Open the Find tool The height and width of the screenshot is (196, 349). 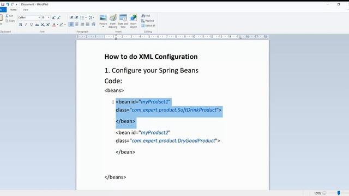click(146, 16)
